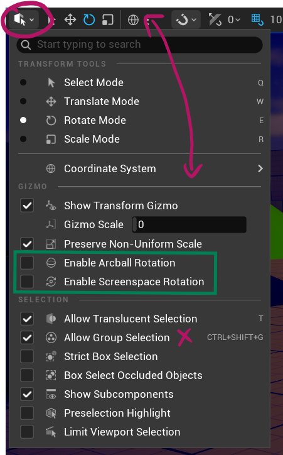Choose Translate Mode menu entry
The image size is (283, 455).
point(141,101)
